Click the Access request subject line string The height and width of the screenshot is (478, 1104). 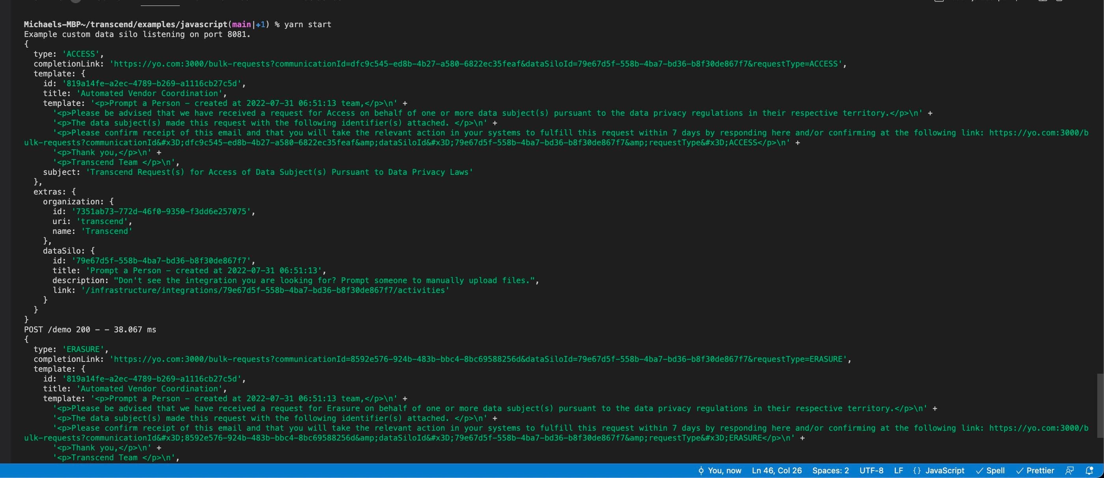point(280,172)
